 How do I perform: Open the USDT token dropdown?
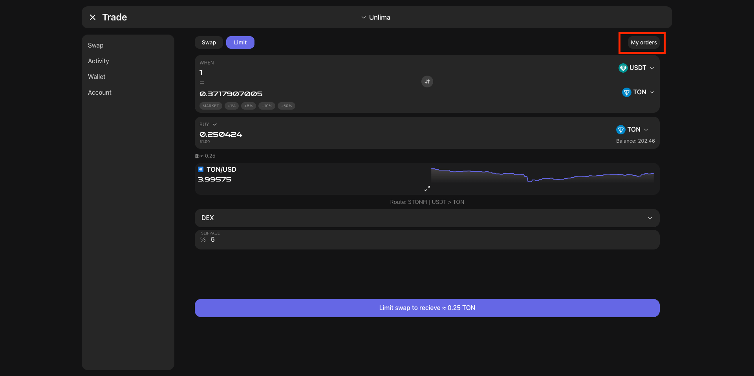tap(652, 68)
